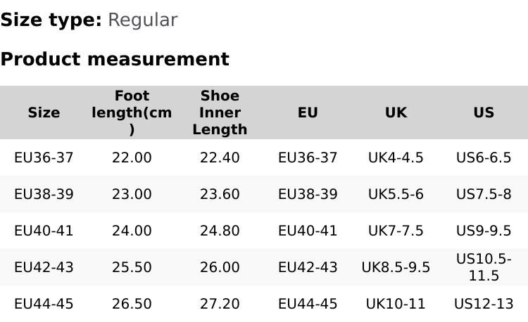This screenshot has height=322, width=528.
Task: Select the Product measurement heading
Action: pyautogui.click(x=115, y=59)
